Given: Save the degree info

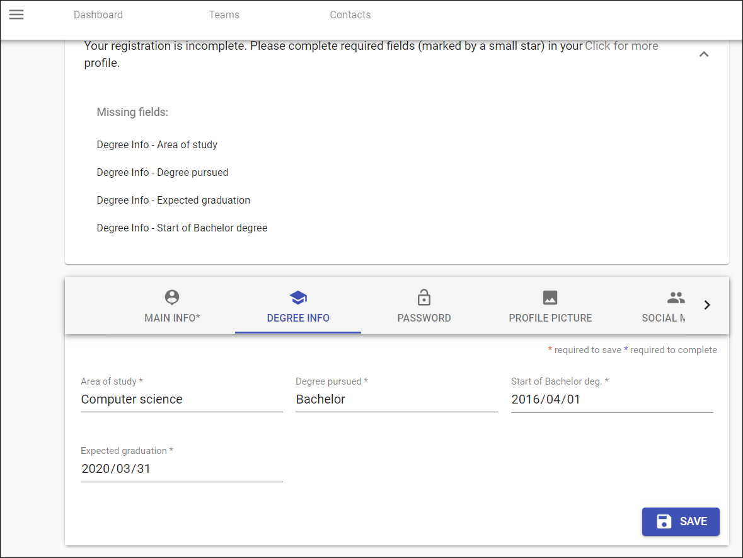Looking at the screenshot, I should [681, 521].
